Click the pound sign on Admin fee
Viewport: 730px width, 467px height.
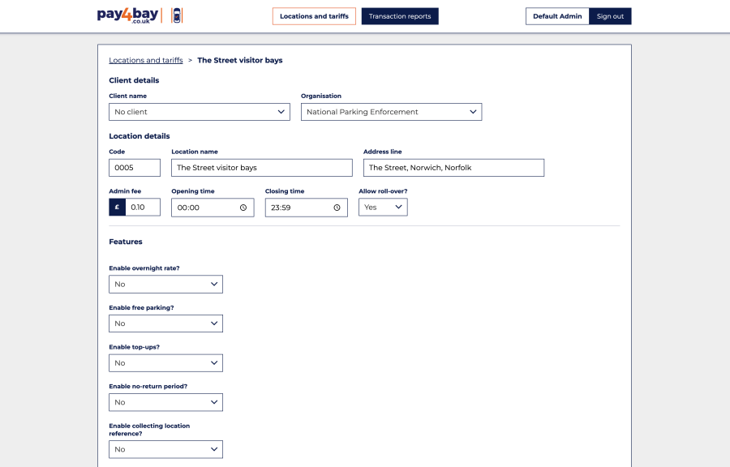(x=118, y=207)
